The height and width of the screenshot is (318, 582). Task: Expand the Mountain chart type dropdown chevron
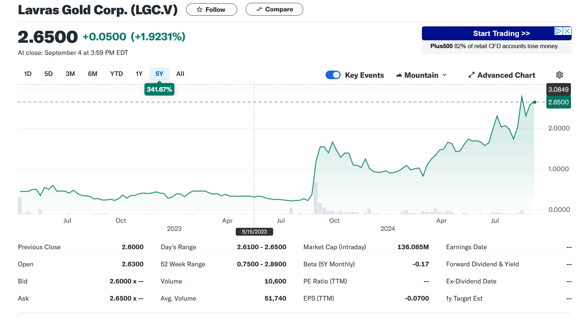pyautogui.click(x=444, y=75)
